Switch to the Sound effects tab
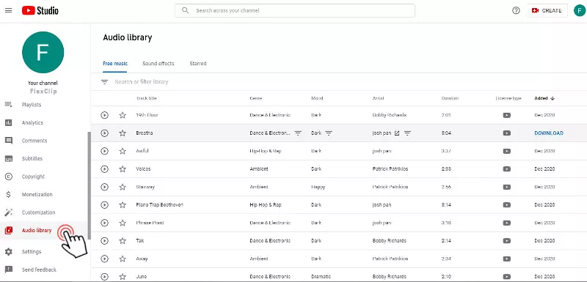 (x=158, y=64)
